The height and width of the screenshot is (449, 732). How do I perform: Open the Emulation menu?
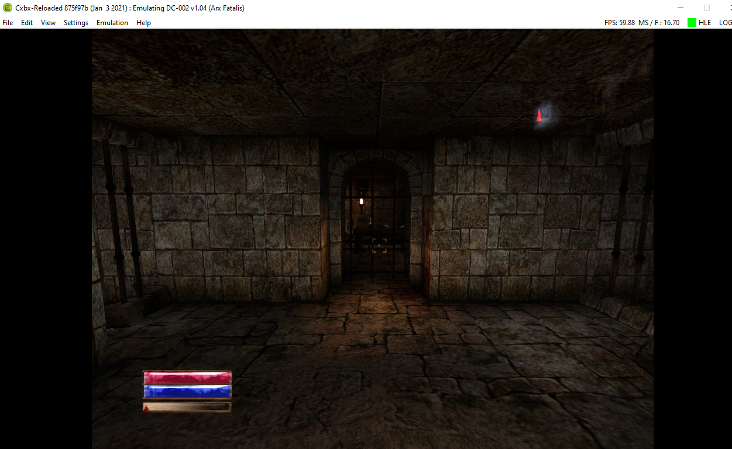112,23
